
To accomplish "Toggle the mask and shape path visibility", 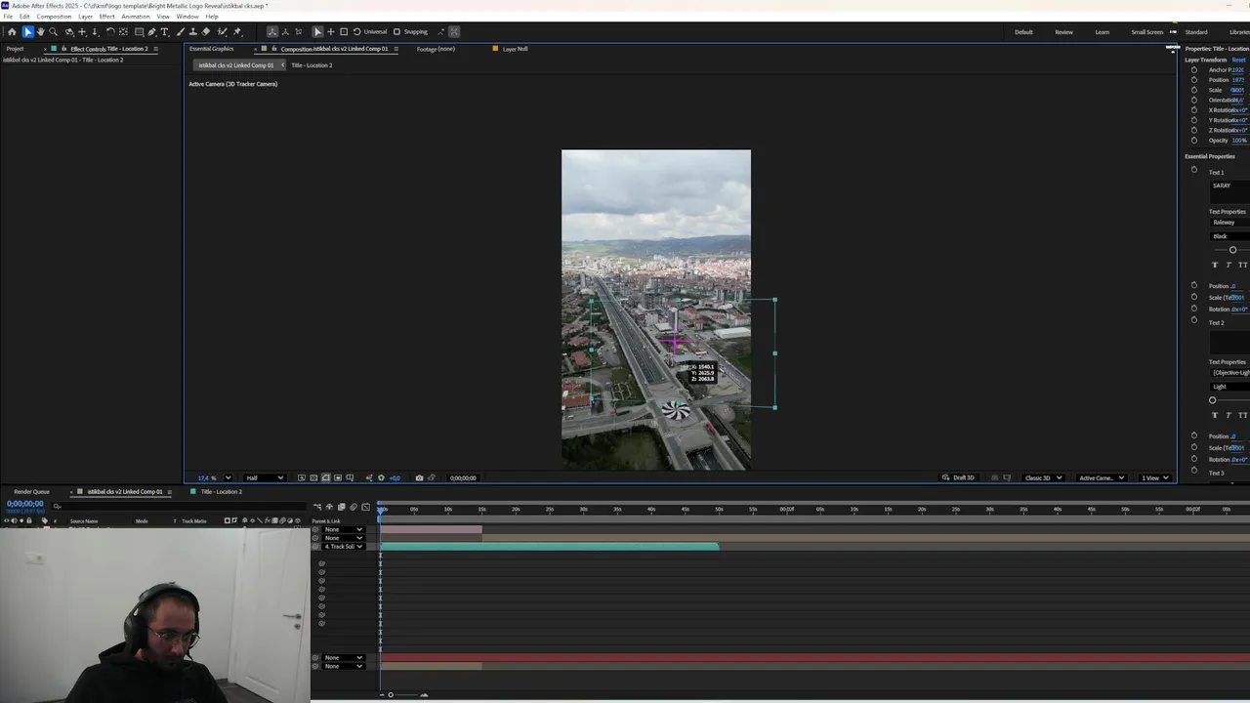I will 325,478.
